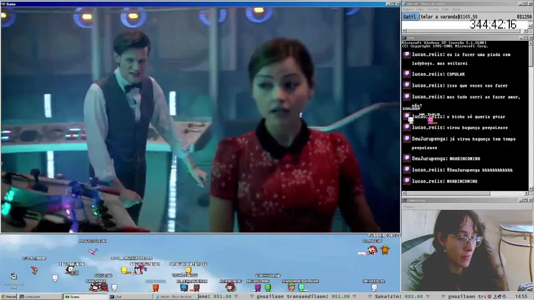Click Notepad's vertical scroll-down arrow
This screenshot has width=534, height=300.
tap(530, 26)
